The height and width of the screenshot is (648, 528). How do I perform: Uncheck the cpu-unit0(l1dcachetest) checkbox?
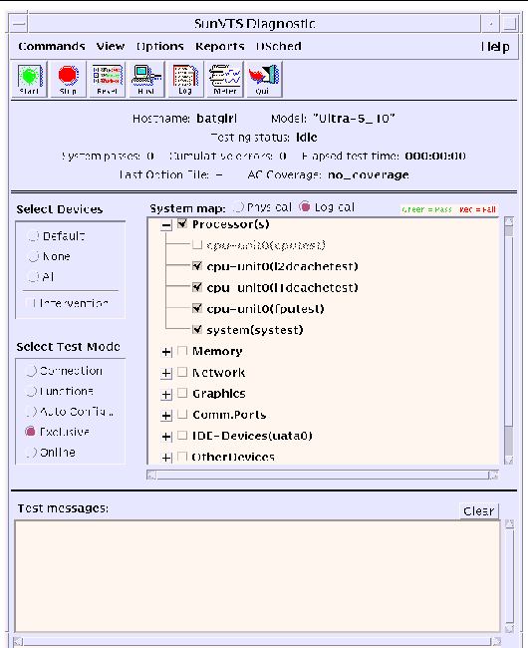197,287
